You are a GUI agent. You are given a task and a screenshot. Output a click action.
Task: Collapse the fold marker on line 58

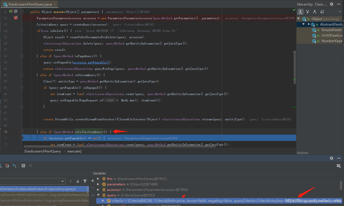point(22,56)
